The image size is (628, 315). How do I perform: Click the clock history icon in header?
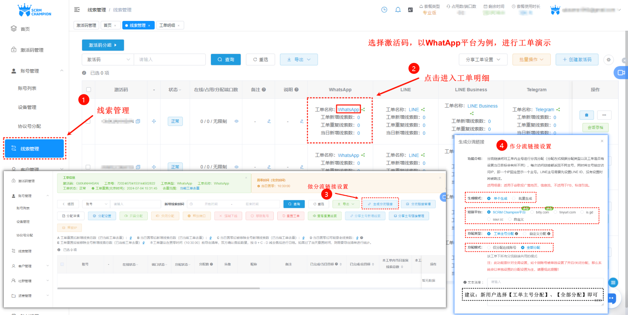[x=384, y=10]
